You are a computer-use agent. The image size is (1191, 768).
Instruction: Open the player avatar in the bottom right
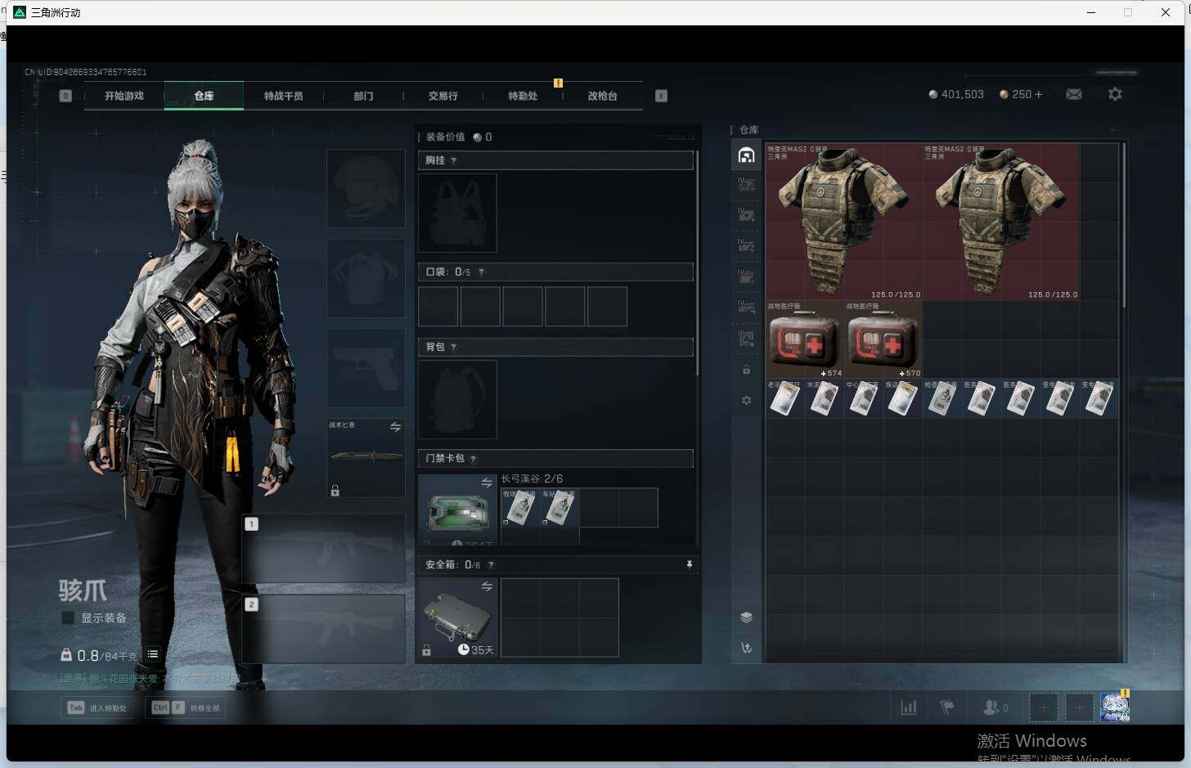tap(1115, 707)
